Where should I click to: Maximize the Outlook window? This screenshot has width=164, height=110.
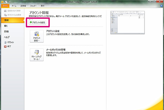click(154, 1)
